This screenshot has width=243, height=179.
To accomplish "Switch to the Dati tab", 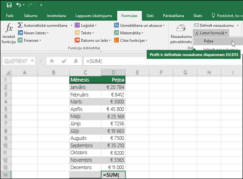I will coord(150,16).
